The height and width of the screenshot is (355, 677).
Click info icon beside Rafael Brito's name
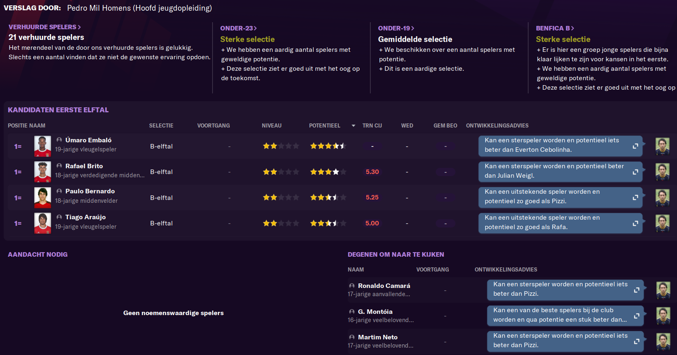(x=59, y=166)
